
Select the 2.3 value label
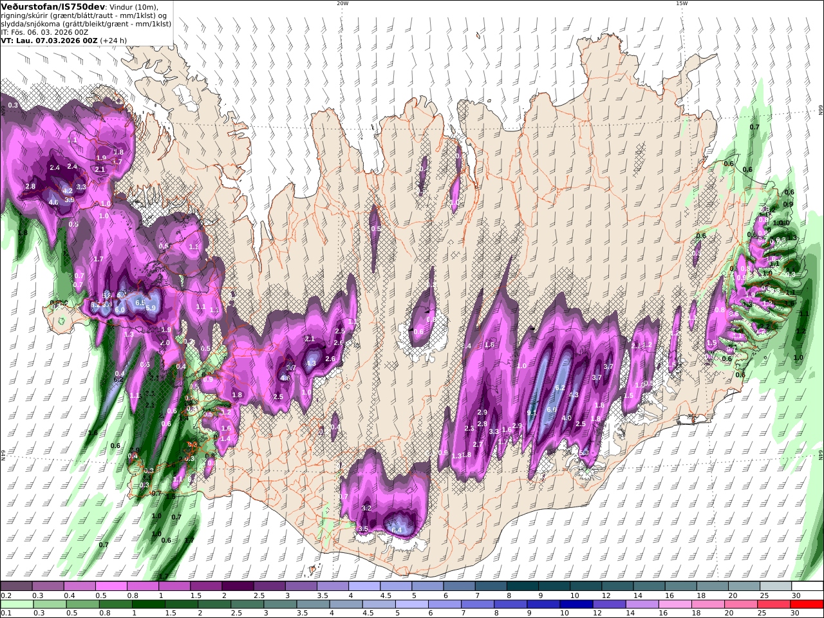click(x=469, y=429)
